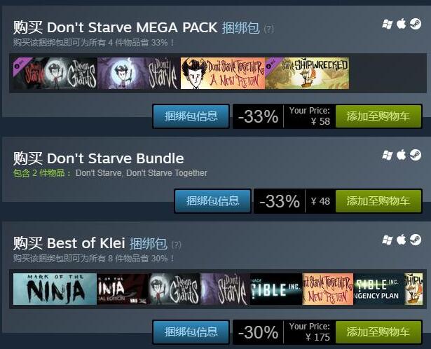
Task: Open 捆绑包信息 for Don't Starve MEGA PACK
Action: [191, 116]
